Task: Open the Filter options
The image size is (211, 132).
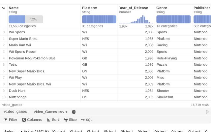Action: coord(11,120)
